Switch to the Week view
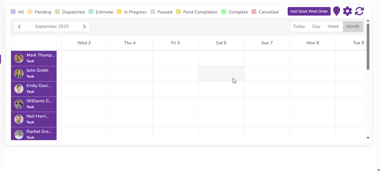 [x=333, y=27]
